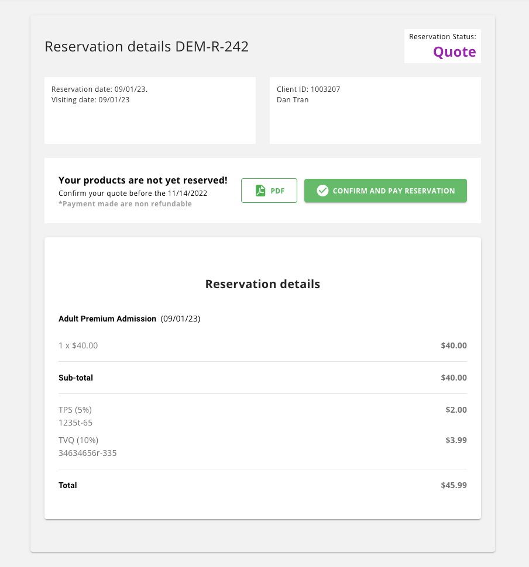
Task: Click the TPS (5%) tax label
Action: [x=75, y=410]
